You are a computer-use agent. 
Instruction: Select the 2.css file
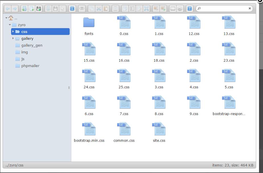pos(194,52)
